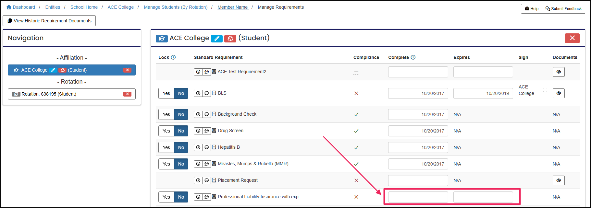Click Expires field for Professional Liability Insurance
591x208 pixels.
(x=483, y=197)
